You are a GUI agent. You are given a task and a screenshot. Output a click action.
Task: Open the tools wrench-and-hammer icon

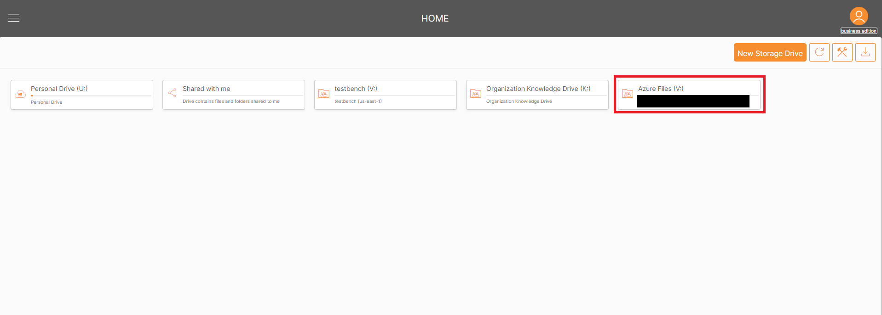click(x=842, y=52)
